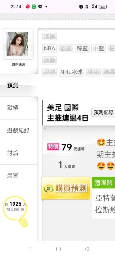115x257 pixels.
Task: Select the 中籃 sport filter
Action: pos(99,49)
